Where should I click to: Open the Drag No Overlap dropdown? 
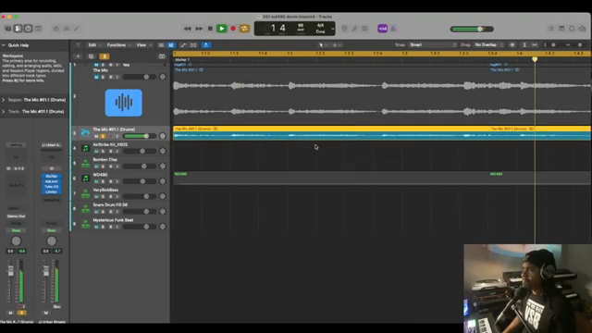pyautogui.click(x=489, y=45)
